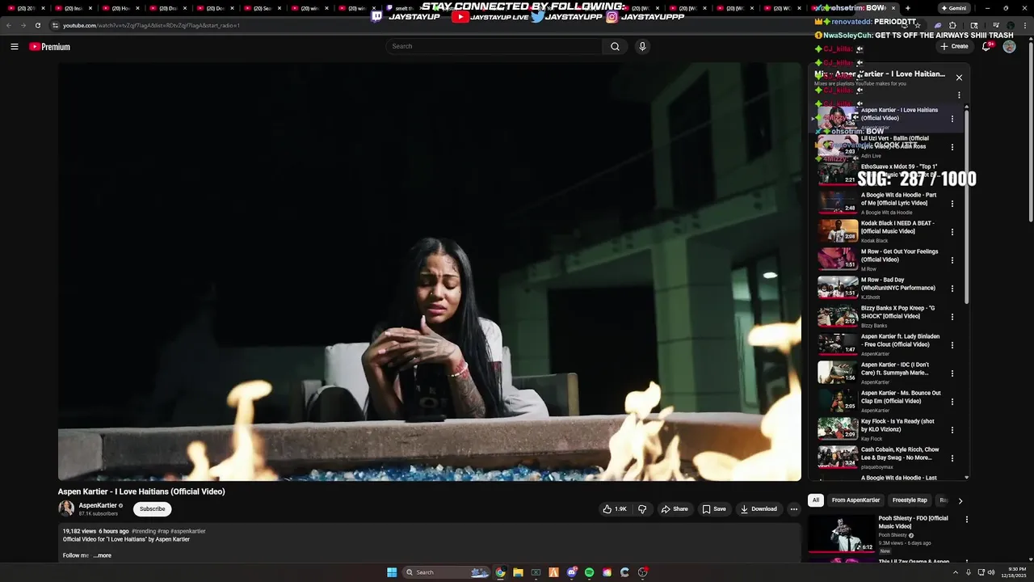Select the Freestyle Rap filter chip
This screenshot has width=1034, height=582.
910,500
